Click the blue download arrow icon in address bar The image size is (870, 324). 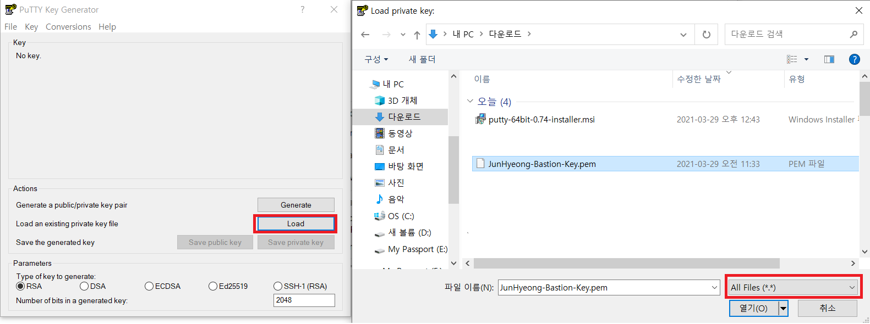pyautogui.click(x=433, y=34)
